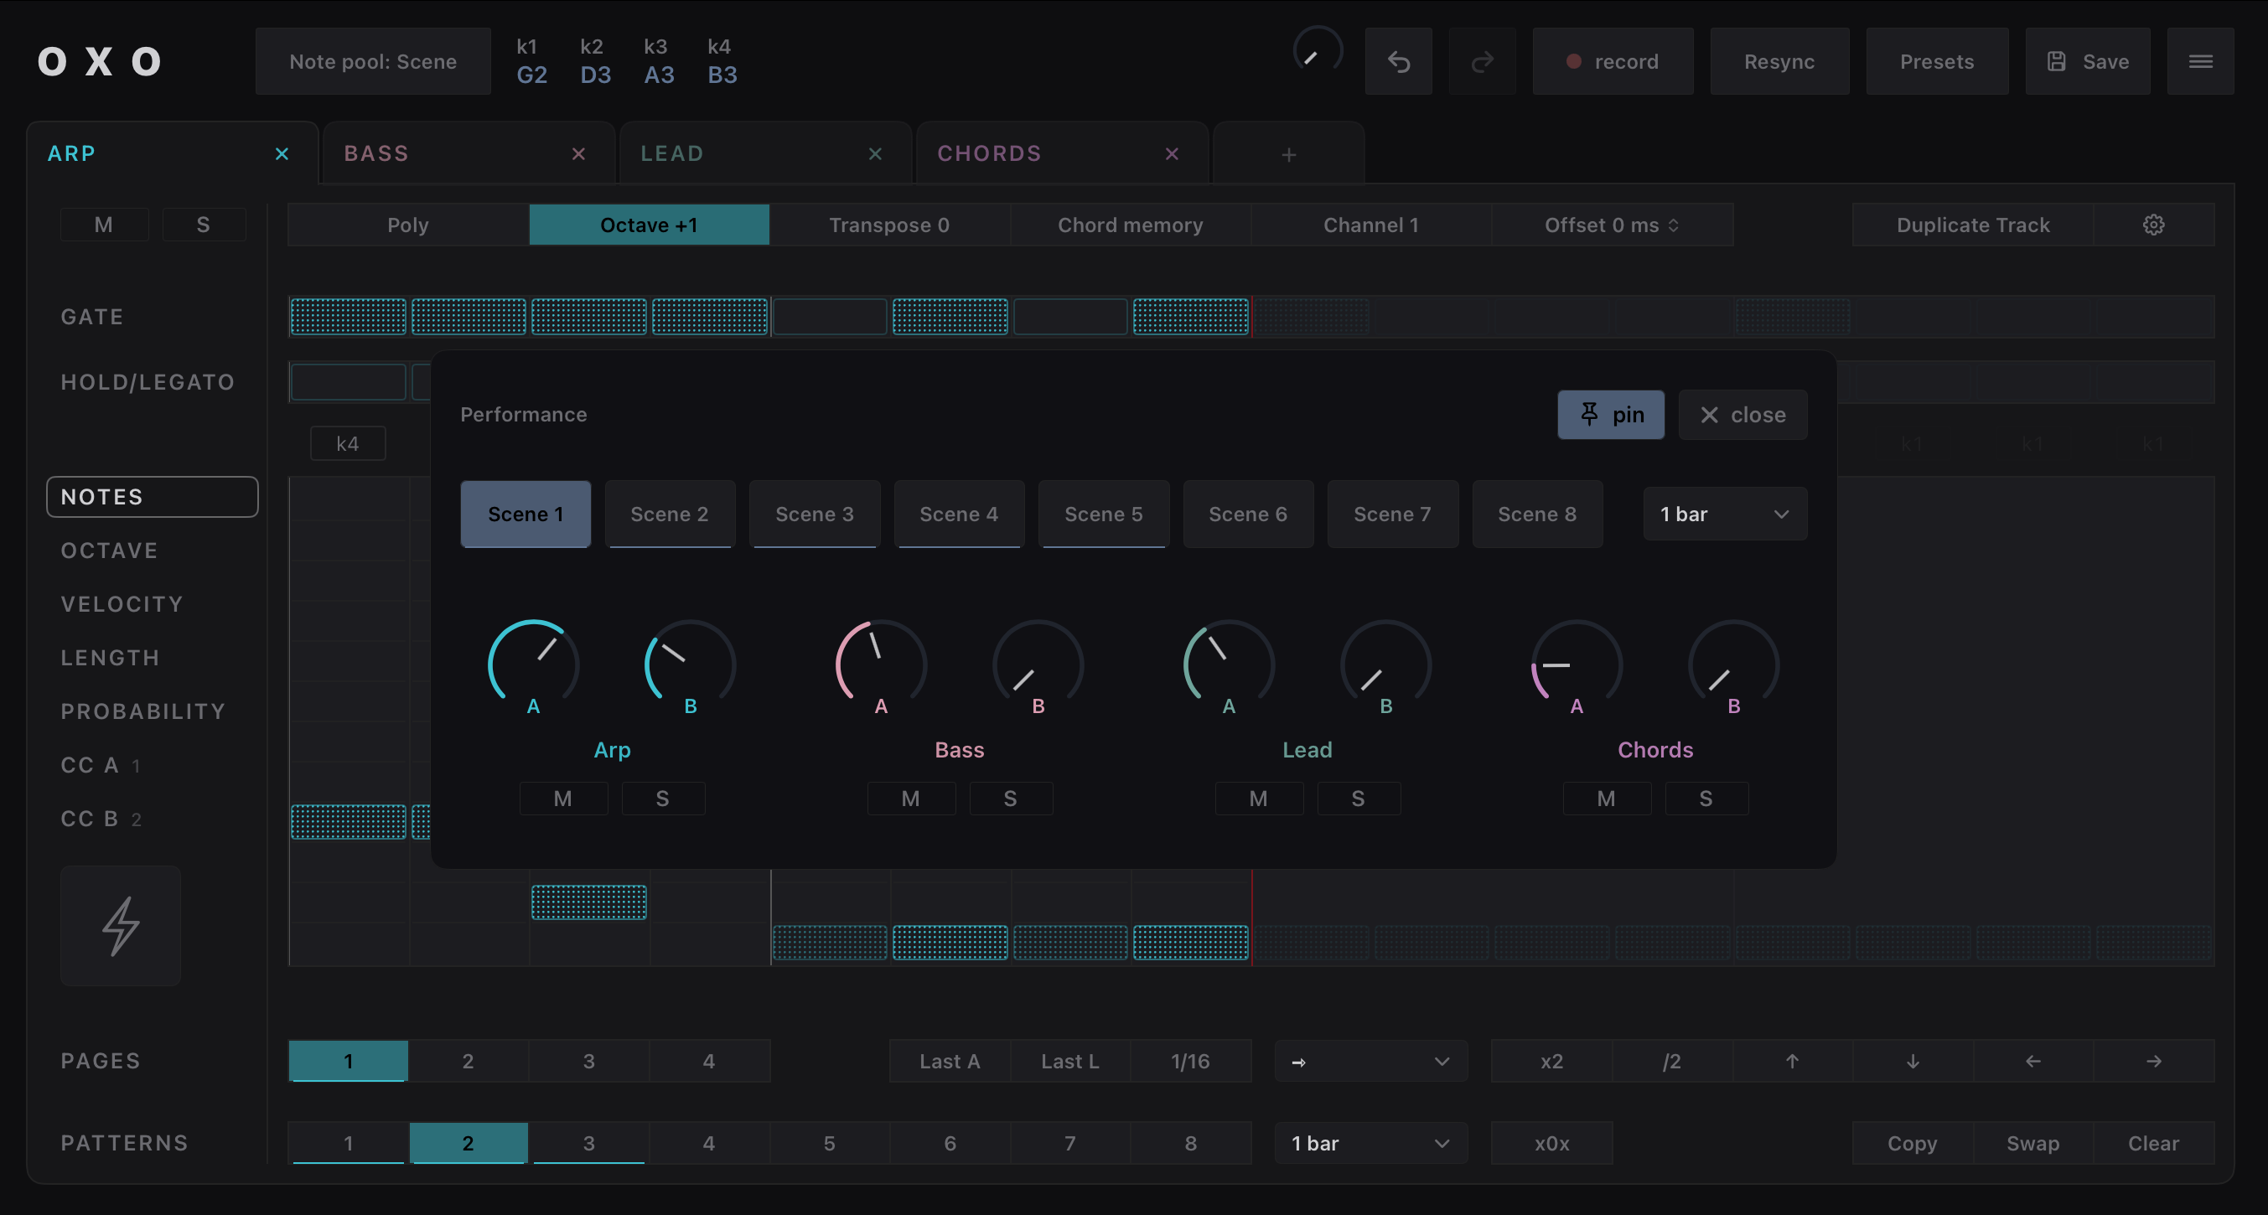Click the redo arrow icon
The width and height of the screenshot is (2268, 1215).
1483,62
